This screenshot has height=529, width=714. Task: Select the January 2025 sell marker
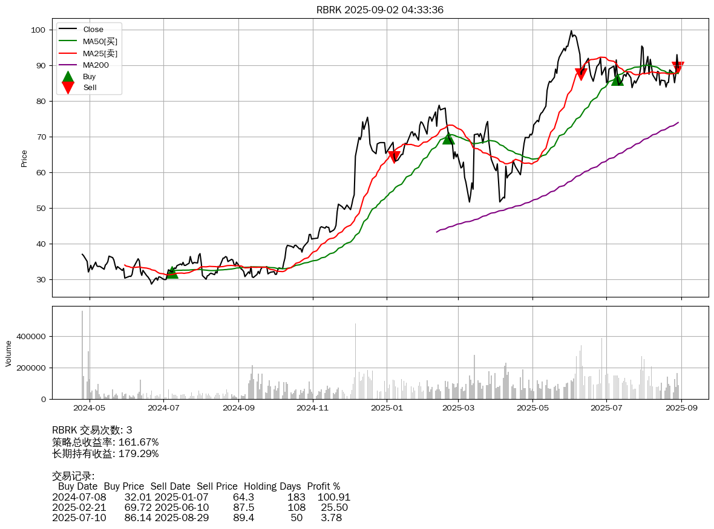point(394,157)
